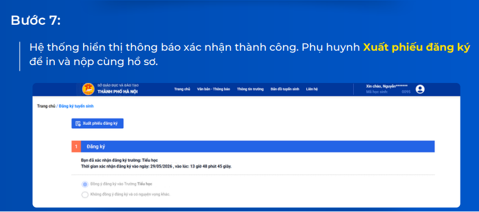
Task: Click the THÀNH PHỐ HÀ NỘI title
Action: coord(118,92)
